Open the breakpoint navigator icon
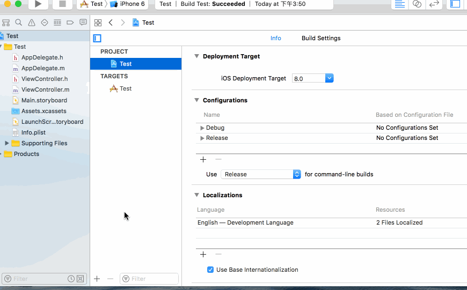Screen dimensions: 467x290 click(70, 23)
